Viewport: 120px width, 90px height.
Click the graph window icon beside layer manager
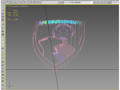7,2
